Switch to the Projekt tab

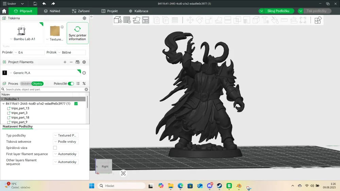pyautogui.click(x=109, y=11)
